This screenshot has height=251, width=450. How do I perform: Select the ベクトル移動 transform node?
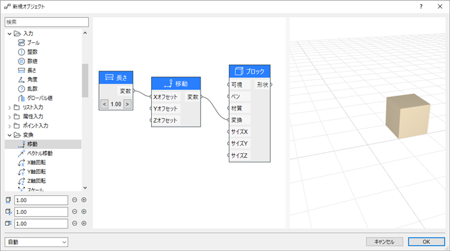[35, 153]
